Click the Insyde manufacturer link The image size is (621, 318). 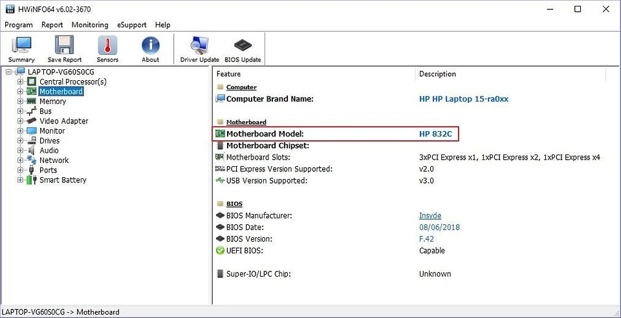click(x=430, y=216)
